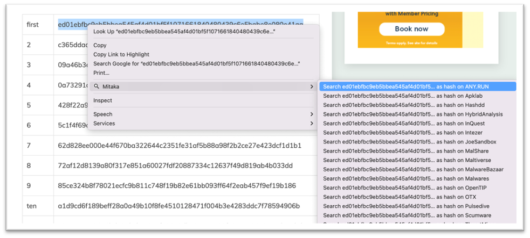Click the Mitaka magnifier icon in context menu
This screenshot has height=238, width=530.
click(97, 86)
